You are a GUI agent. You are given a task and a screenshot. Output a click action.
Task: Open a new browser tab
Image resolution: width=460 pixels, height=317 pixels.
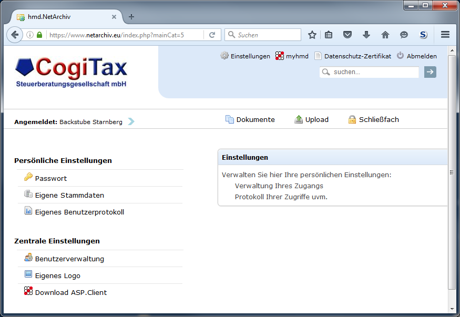(x=131, y=16)
